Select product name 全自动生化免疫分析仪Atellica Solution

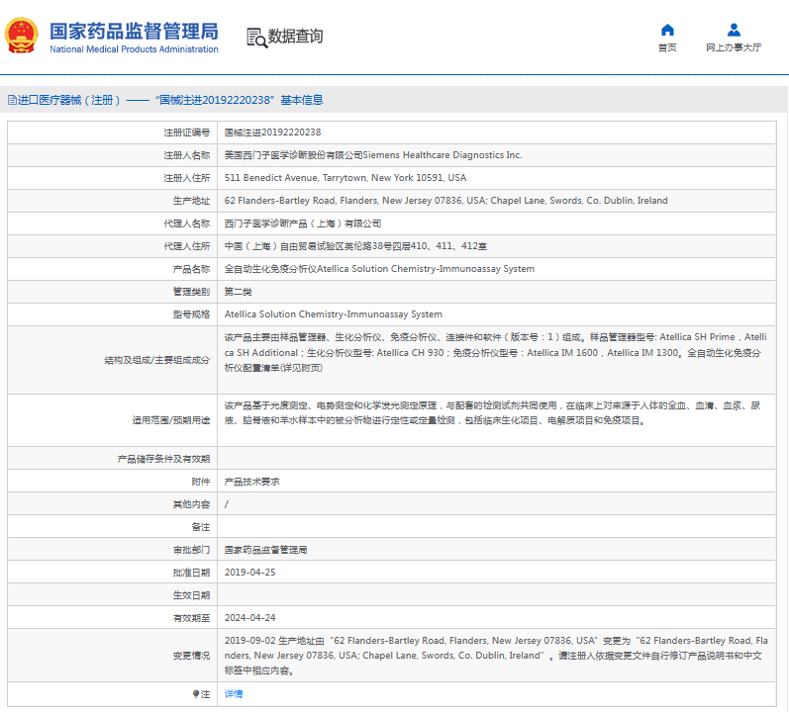point(379,269)
